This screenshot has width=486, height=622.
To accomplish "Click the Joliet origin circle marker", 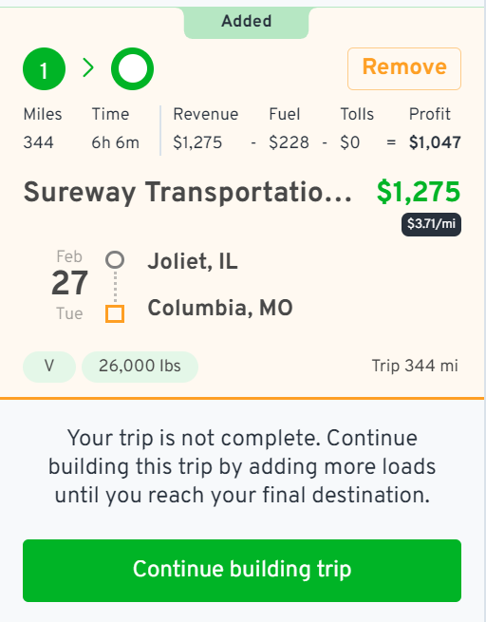I will (115, 260).
